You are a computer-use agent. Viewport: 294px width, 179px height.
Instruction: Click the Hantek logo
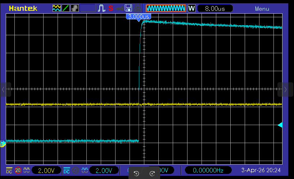[23, 8]
